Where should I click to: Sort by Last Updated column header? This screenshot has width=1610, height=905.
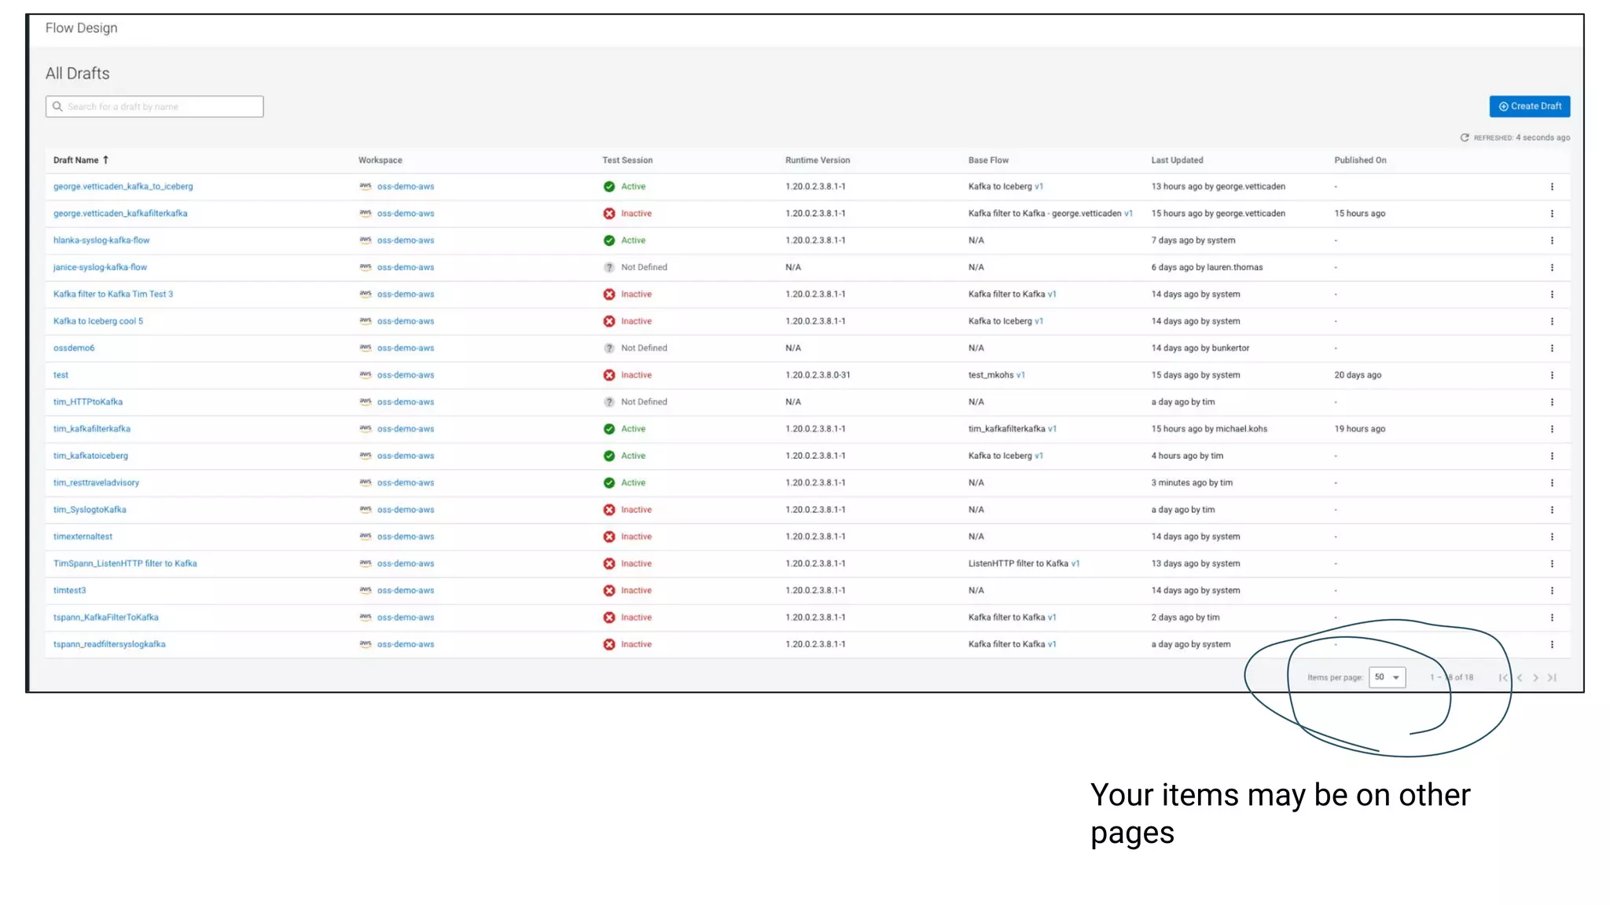1177,160
